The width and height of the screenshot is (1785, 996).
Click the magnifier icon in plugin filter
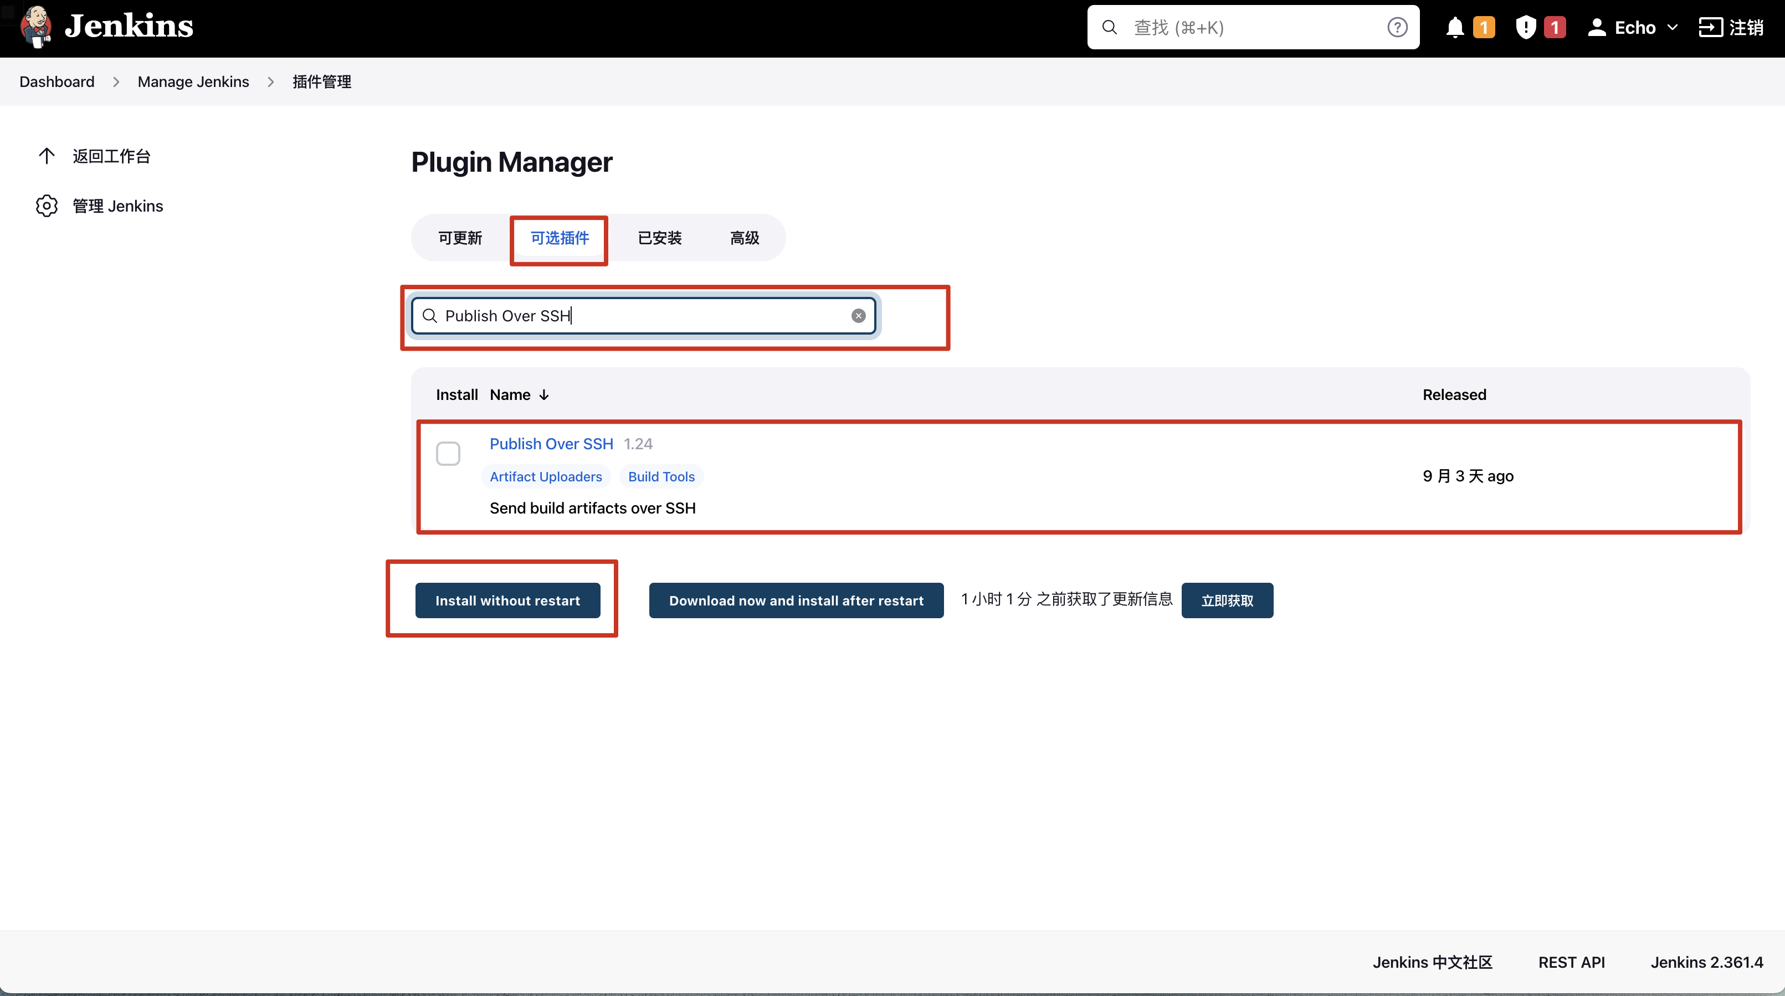[429, 316]
